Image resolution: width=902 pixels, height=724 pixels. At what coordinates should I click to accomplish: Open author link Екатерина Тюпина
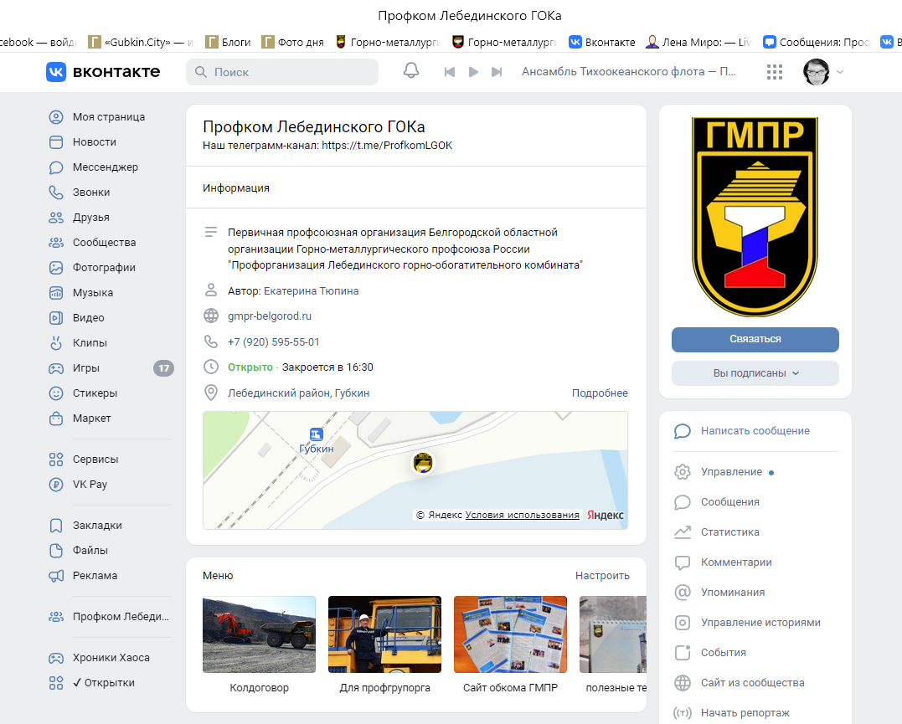click(x=312, y=291)
